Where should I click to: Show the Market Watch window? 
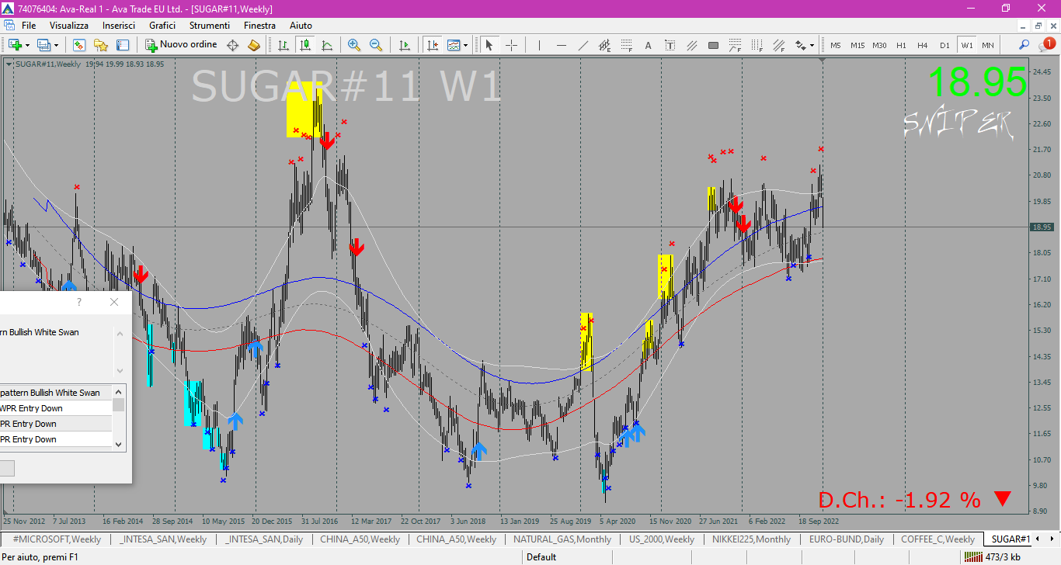coord(79,45)
